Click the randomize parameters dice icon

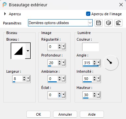pyautogui.click(x=109, y=23)
